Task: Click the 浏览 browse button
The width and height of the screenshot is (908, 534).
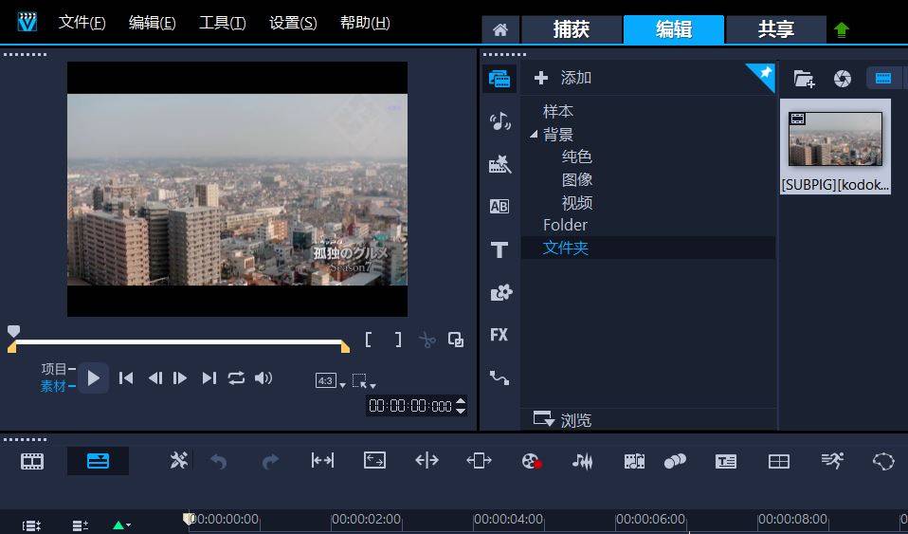Action: 564,420
